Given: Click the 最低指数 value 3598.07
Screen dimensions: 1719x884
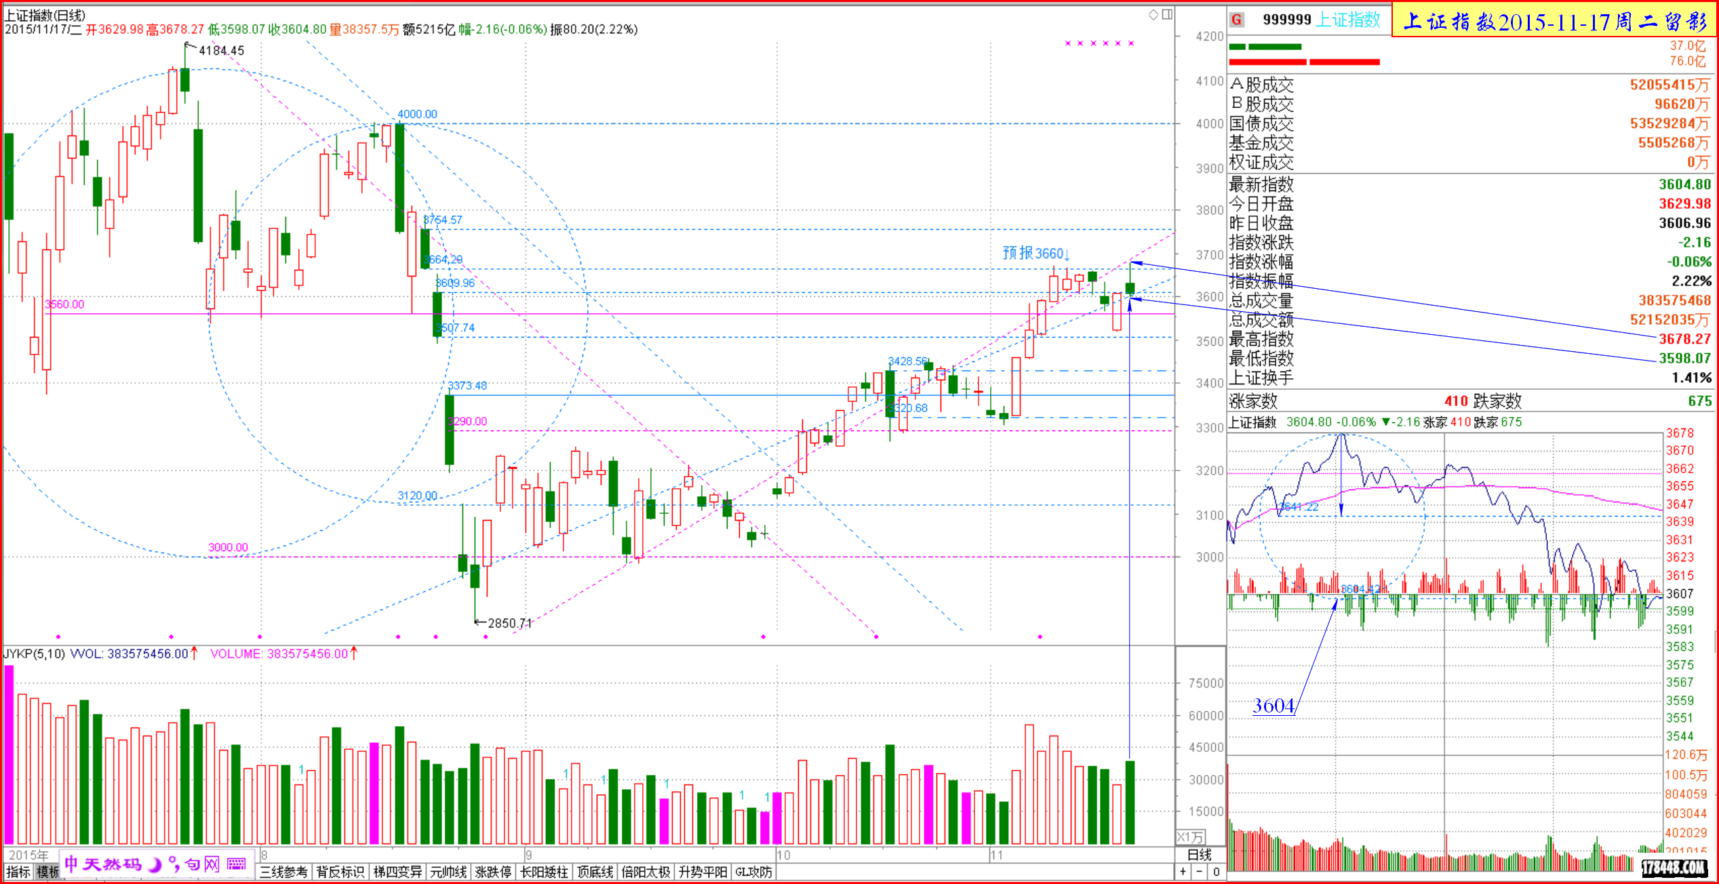Looking at the screenshot, I should (x=1684, y=358).
